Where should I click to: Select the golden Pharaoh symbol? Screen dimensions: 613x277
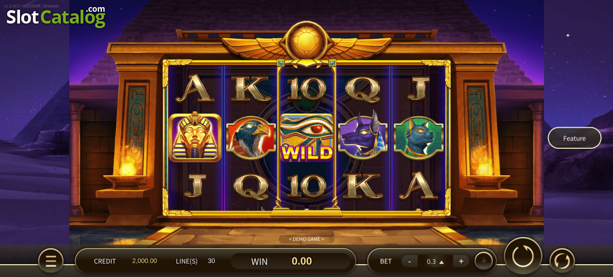pyautogui.click(x=195, y=137)
